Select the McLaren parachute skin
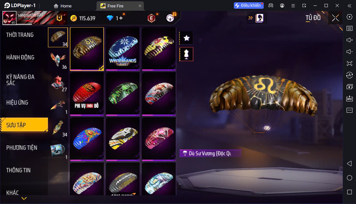Screen dimensions: 356x204 tap(123, 179)
